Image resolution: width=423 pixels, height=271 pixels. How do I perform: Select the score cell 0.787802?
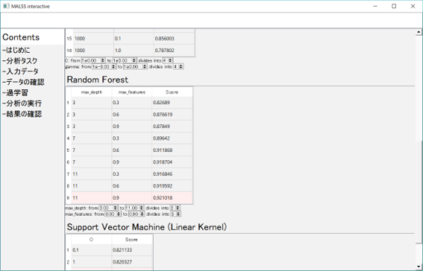point(174,51)
